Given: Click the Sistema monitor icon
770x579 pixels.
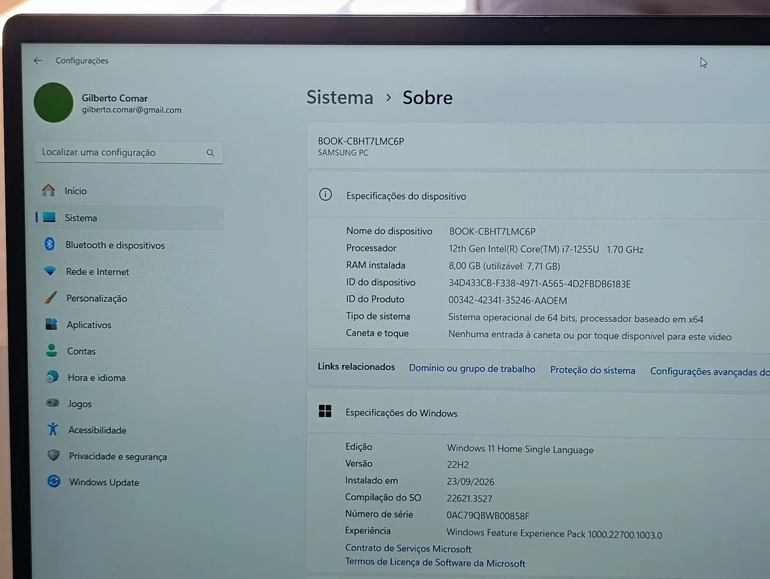Looking at the screenshot, I should pyautogui.click(x=49, y=217).
